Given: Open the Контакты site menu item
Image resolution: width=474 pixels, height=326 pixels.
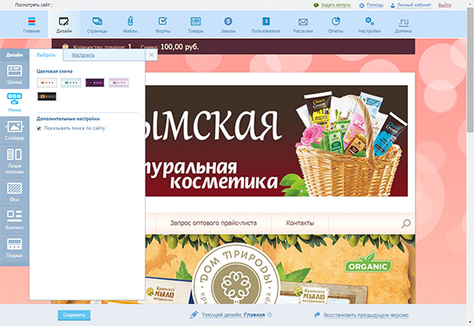Looking at the screenshot, I should click(x=300, y=223).
